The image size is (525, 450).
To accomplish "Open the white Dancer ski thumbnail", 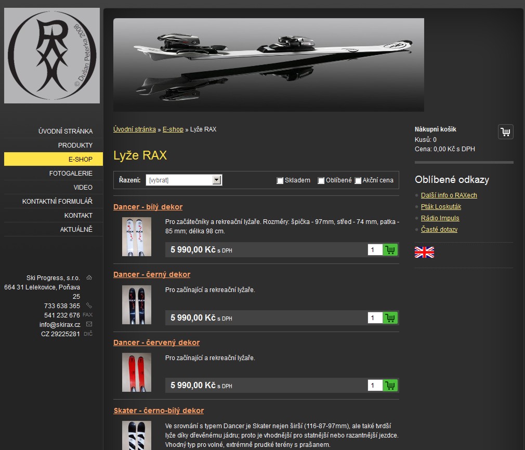I will click(x=137, y=237).
